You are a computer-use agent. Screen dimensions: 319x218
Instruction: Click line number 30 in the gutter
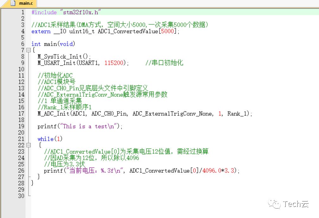pyautogui.click(x=21, y=196)
